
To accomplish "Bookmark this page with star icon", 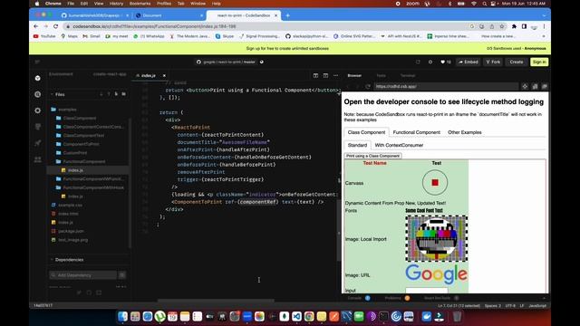I will [502, 26].
